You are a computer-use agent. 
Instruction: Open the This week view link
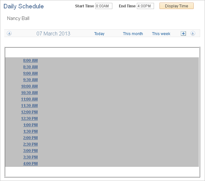[x=161, y=33]
